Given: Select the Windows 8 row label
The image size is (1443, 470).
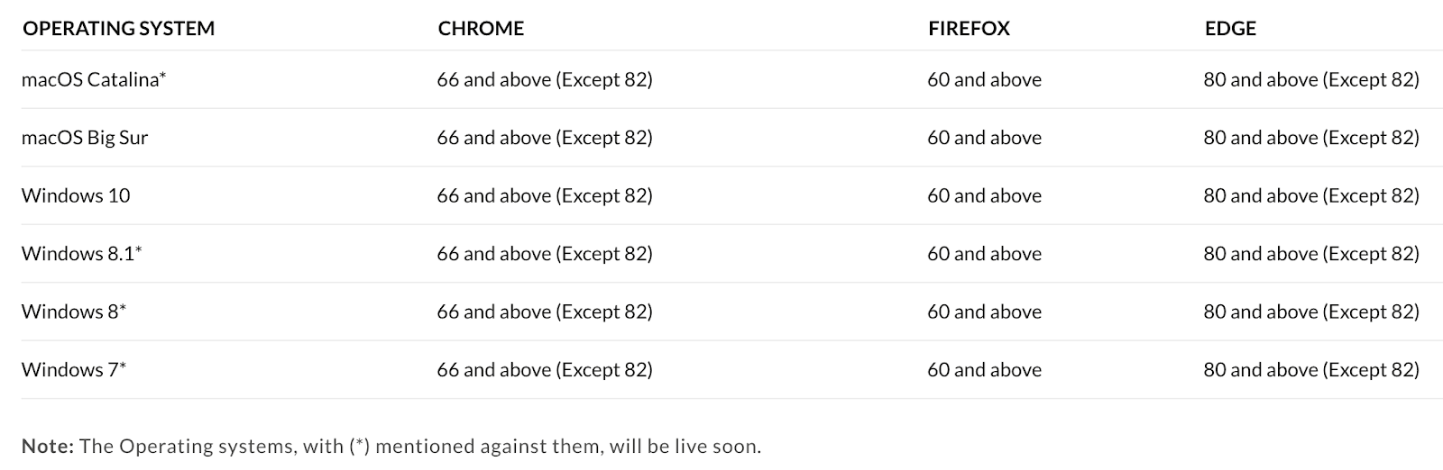Looking at the screenshot, I should point(74,312).
